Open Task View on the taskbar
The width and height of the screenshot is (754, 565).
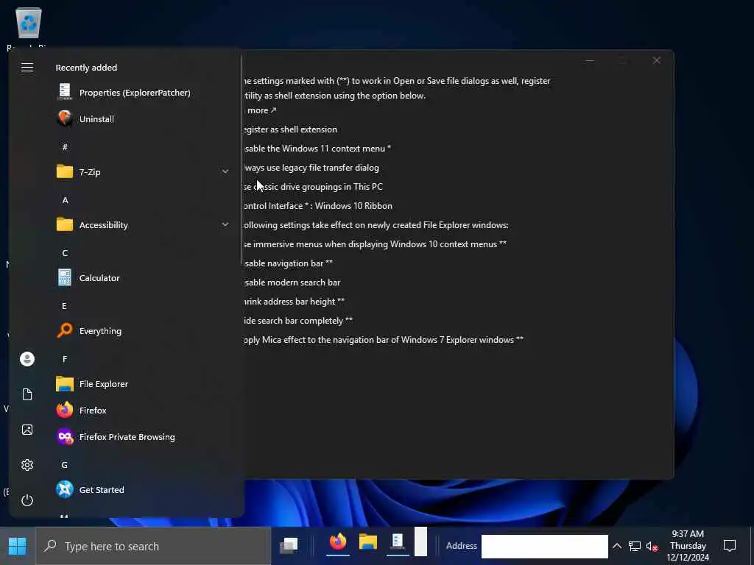point(289,545)
